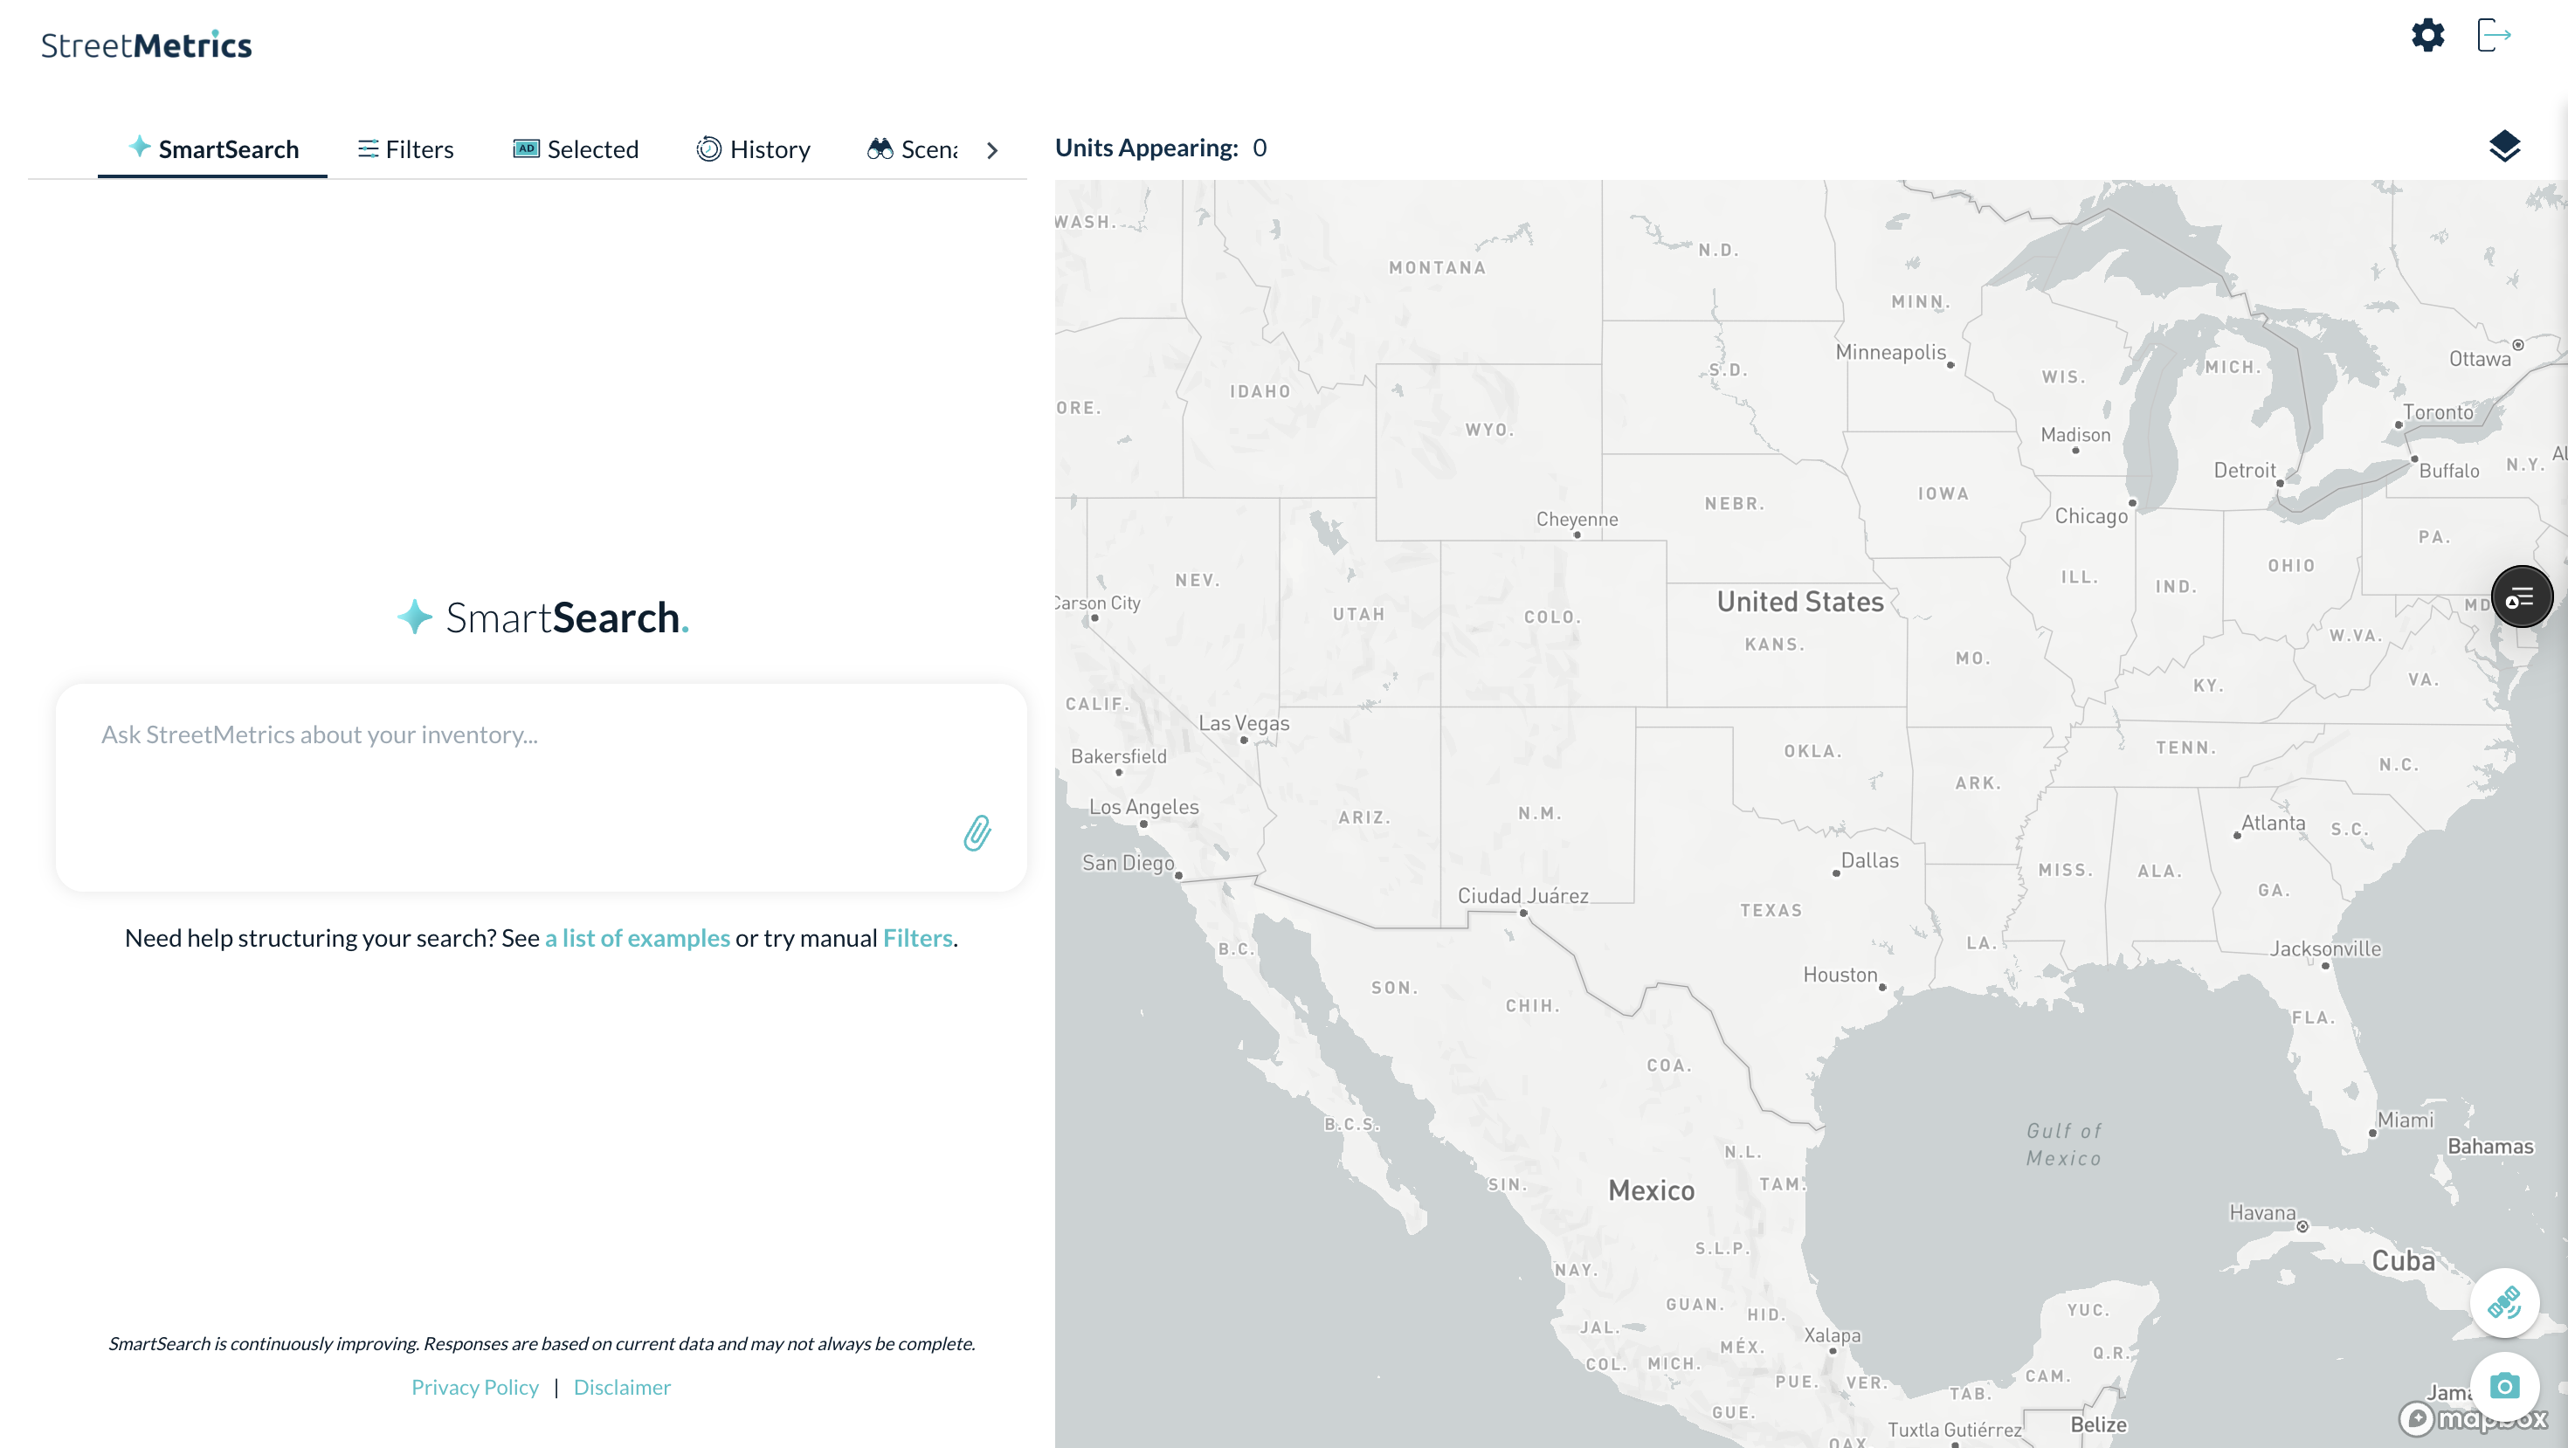Open the Disclaimer link
This screenshot has height=1448, width=2568.
(x=622, y=1387)
